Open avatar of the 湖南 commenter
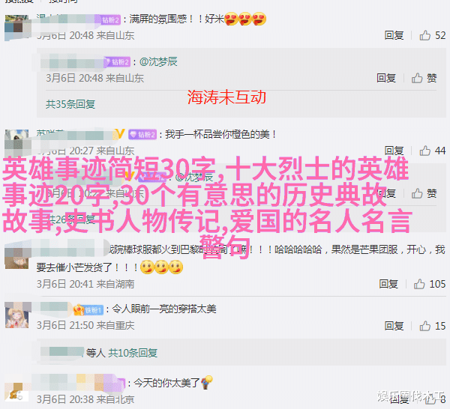The width and height of the screenshot is (450, 409). (17, 256)
